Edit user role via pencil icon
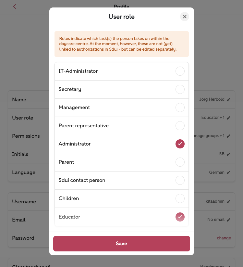This screenshot has width=243, height=267. pos(228,118)
